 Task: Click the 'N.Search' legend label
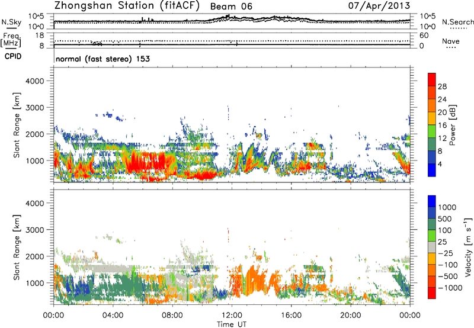(457, 22)
